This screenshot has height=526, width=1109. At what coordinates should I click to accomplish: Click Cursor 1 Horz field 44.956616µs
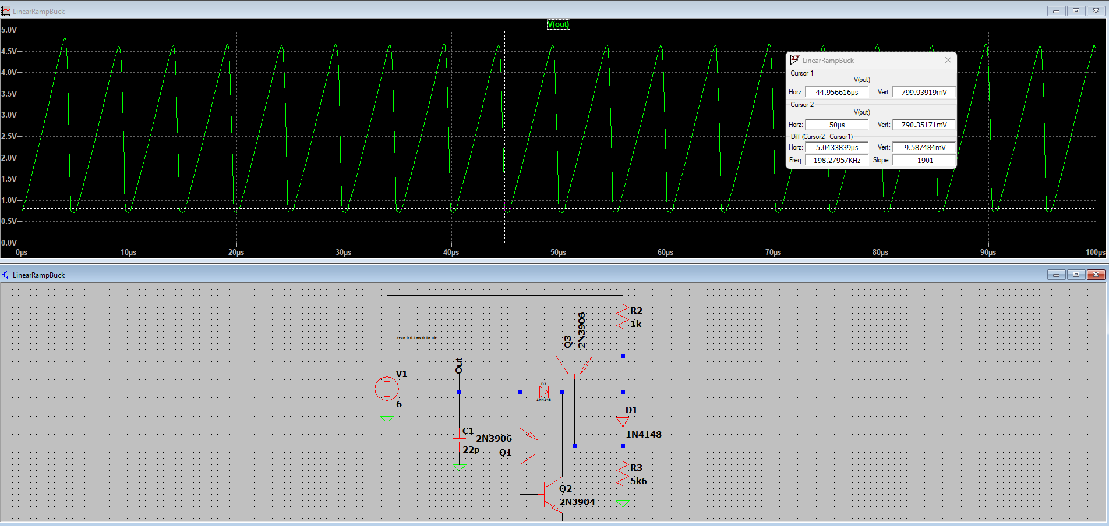tap(836, 92)
